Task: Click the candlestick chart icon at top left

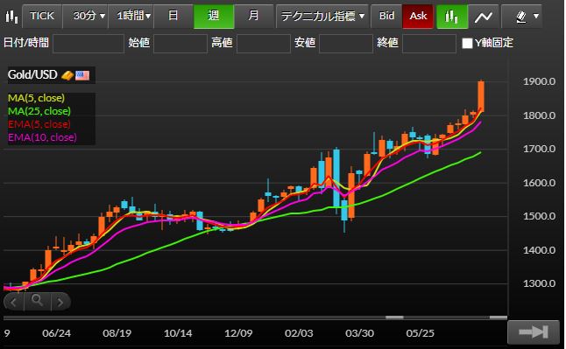Action: coord(11,17)
